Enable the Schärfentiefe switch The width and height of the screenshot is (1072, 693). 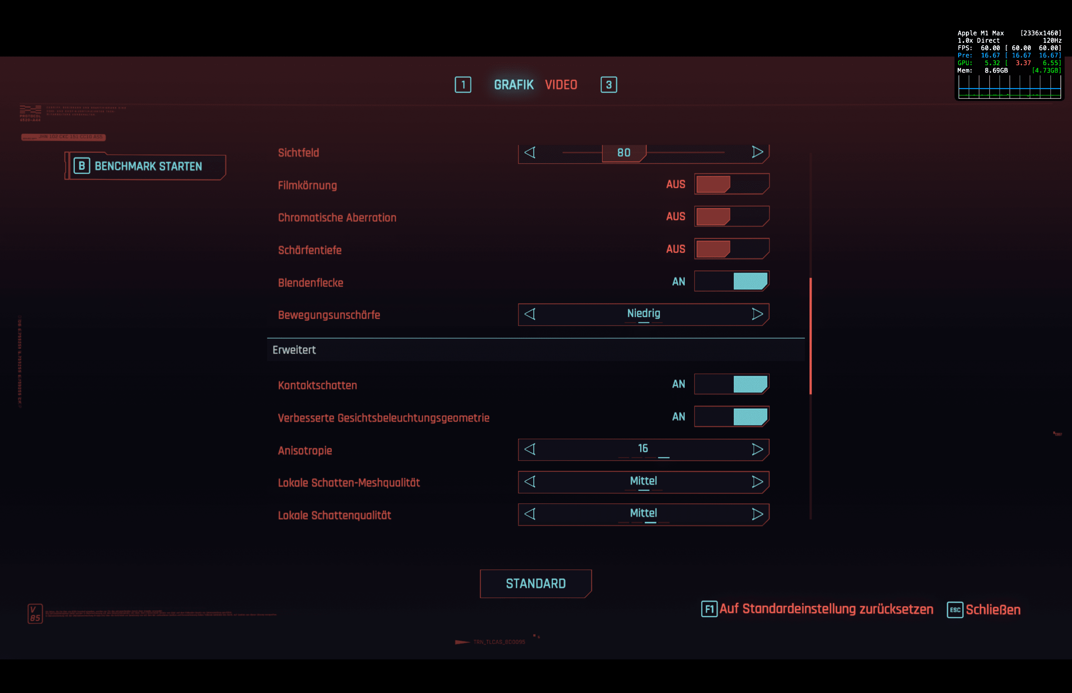point(732,249)
